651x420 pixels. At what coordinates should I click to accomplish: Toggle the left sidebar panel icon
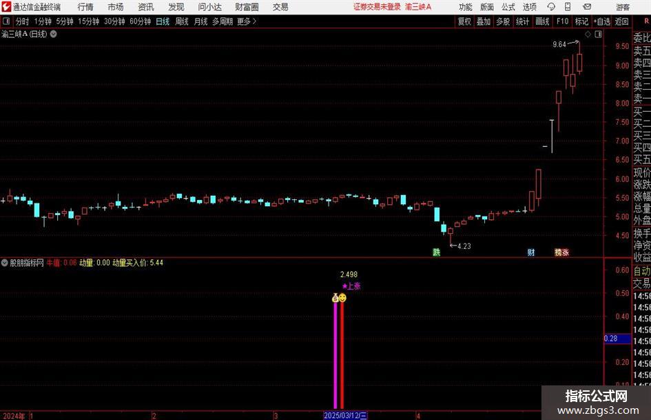point(6,21)
